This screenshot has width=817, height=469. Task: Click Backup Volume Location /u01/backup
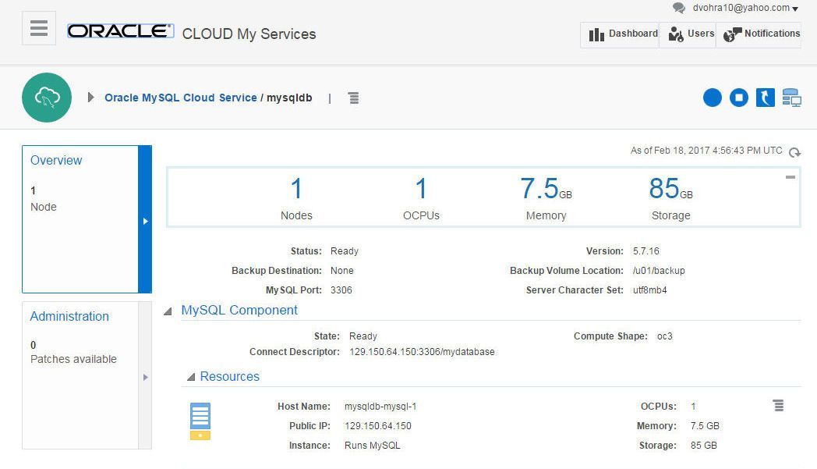(x=659, y=271)
